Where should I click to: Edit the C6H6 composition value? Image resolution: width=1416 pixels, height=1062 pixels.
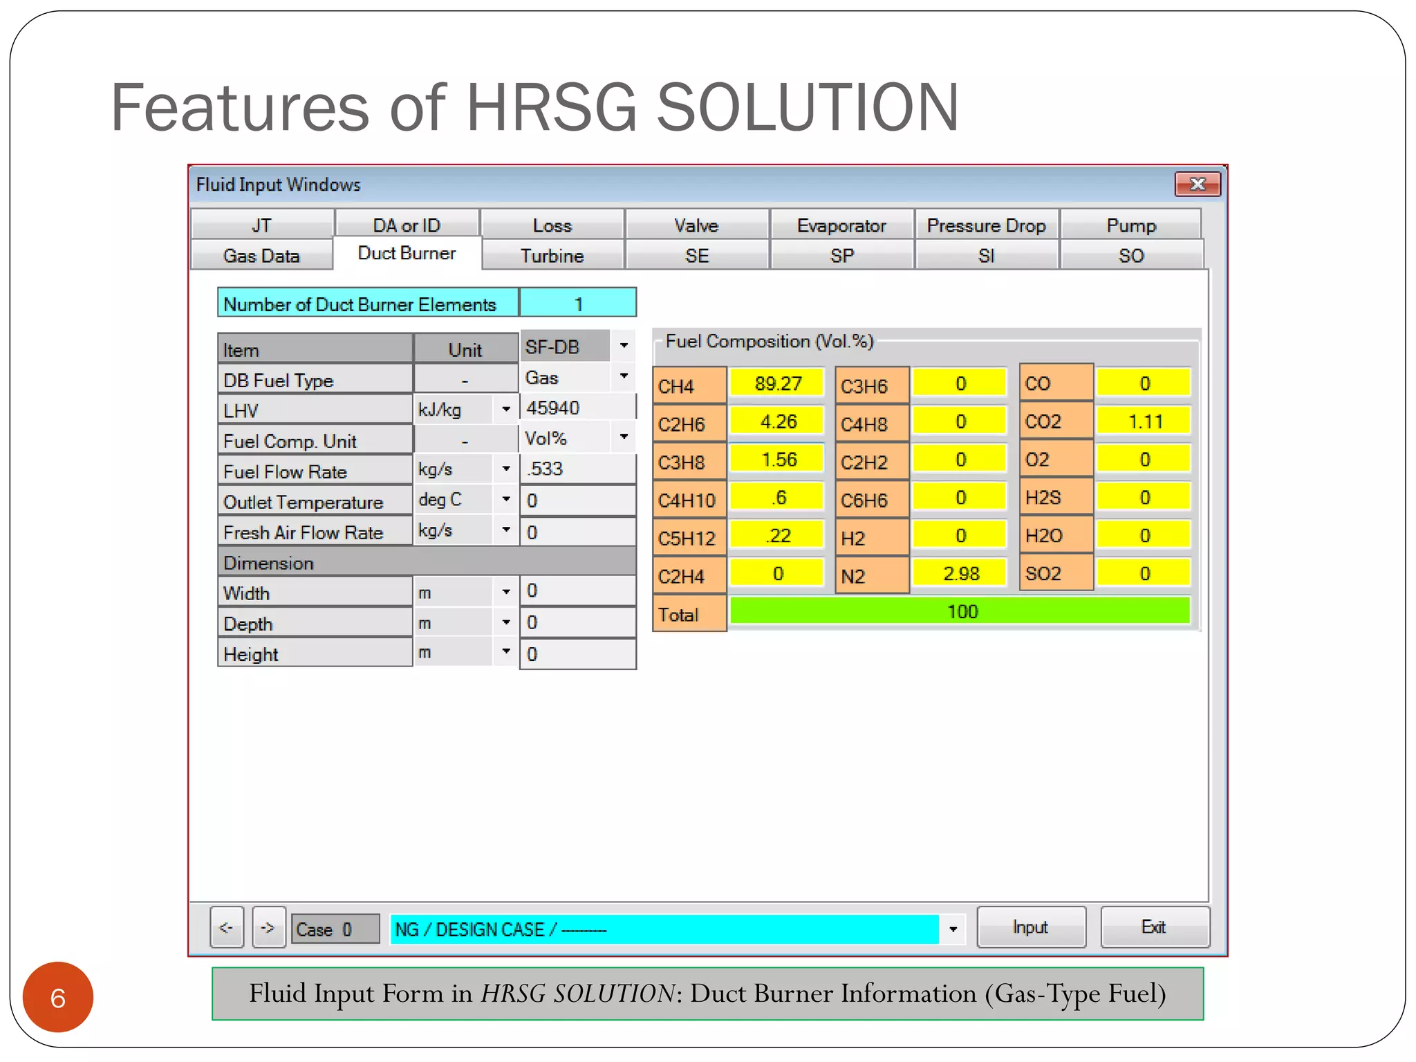[960, 497]
